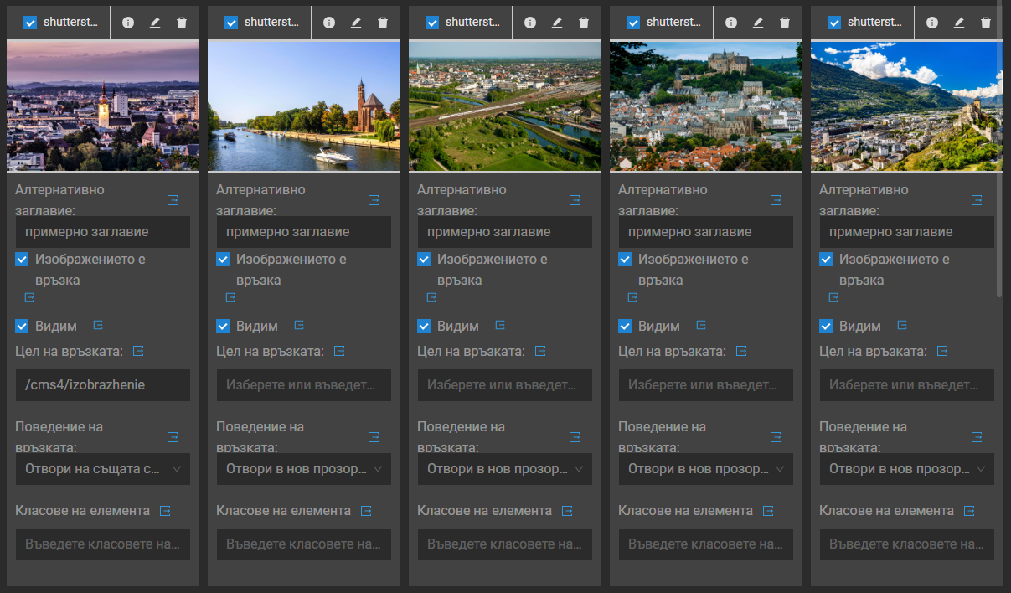Screen dimensions: 1011x593
Task: Edit the dusk cityscape image with the pencil icon
Action: [155, 23]
